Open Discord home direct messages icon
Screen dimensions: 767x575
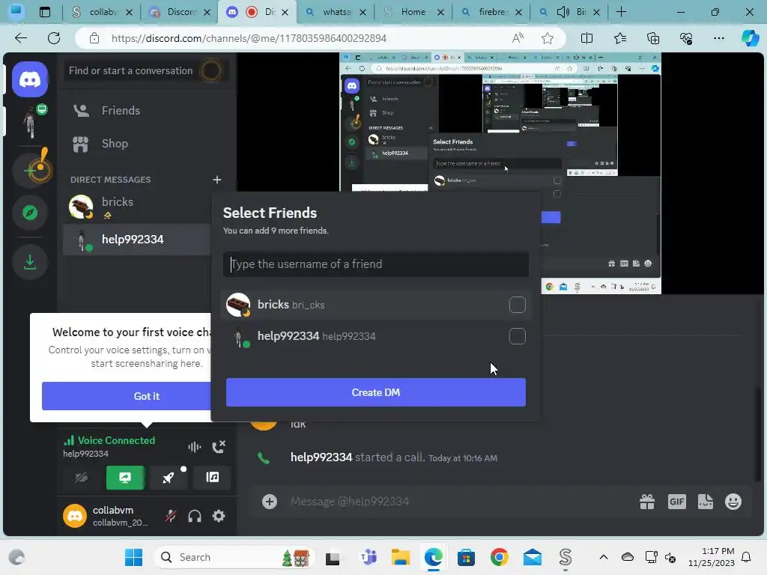coord(30,79)
